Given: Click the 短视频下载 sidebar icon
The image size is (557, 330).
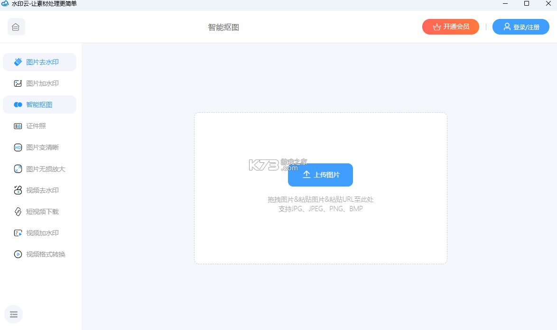Looking at the screenshot, I should (x=18, y=212).
